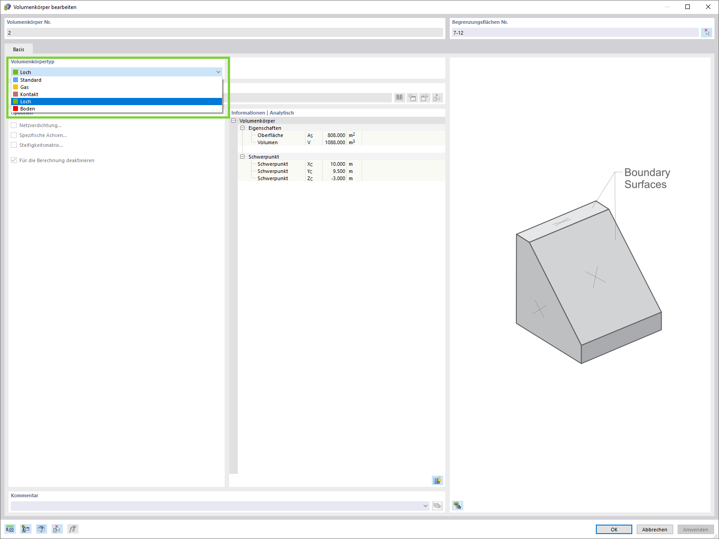Collapse the Schwerpunkt tree group
Screen dimensions: 719x539
tap(243, 157)
